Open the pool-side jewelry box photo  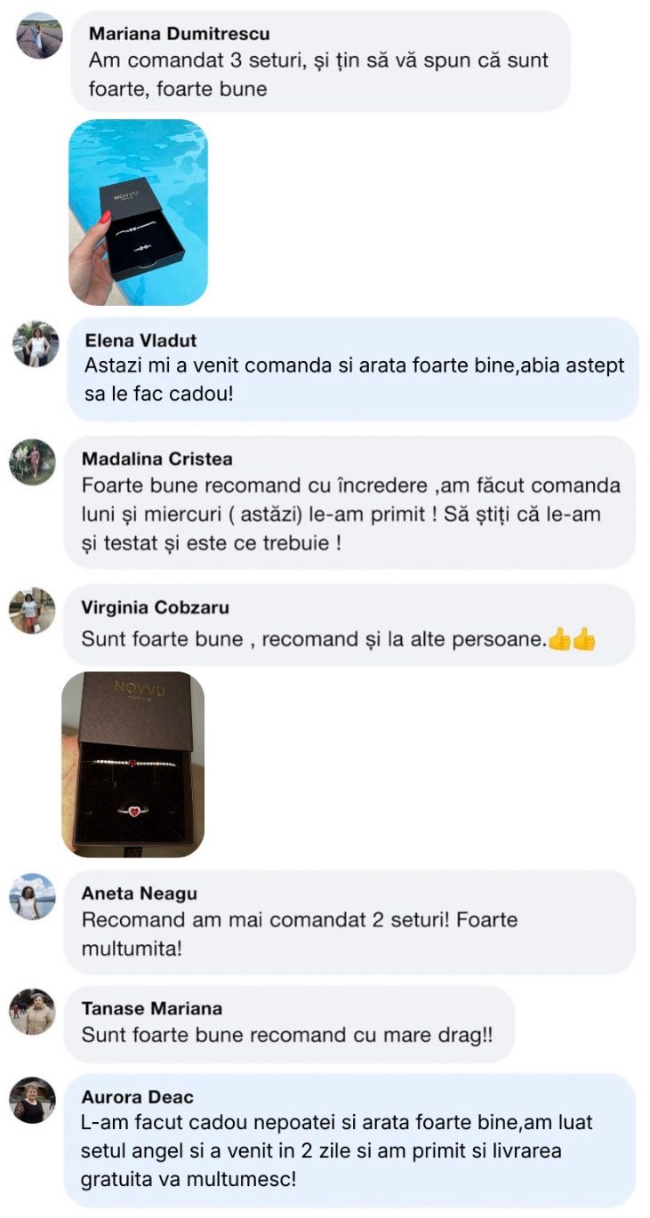(138, 212)
